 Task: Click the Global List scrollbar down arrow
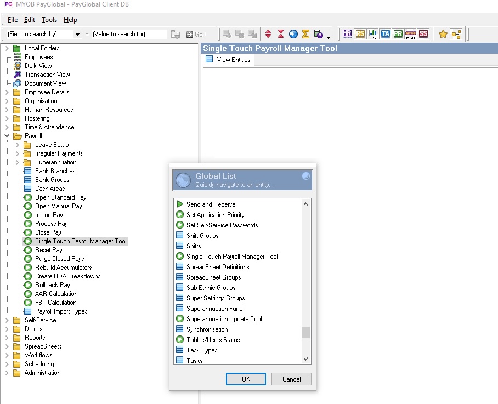(305, 359)
